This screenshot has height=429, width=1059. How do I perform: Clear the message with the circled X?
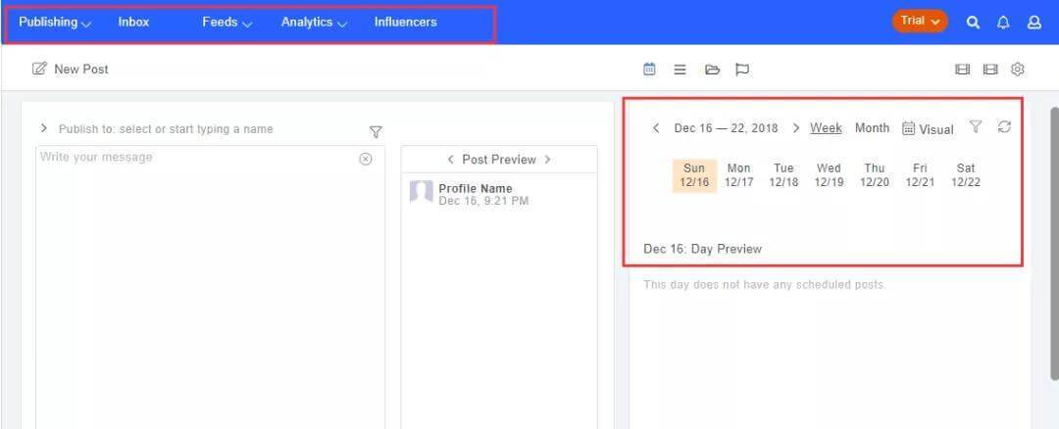tap(366, 160)
